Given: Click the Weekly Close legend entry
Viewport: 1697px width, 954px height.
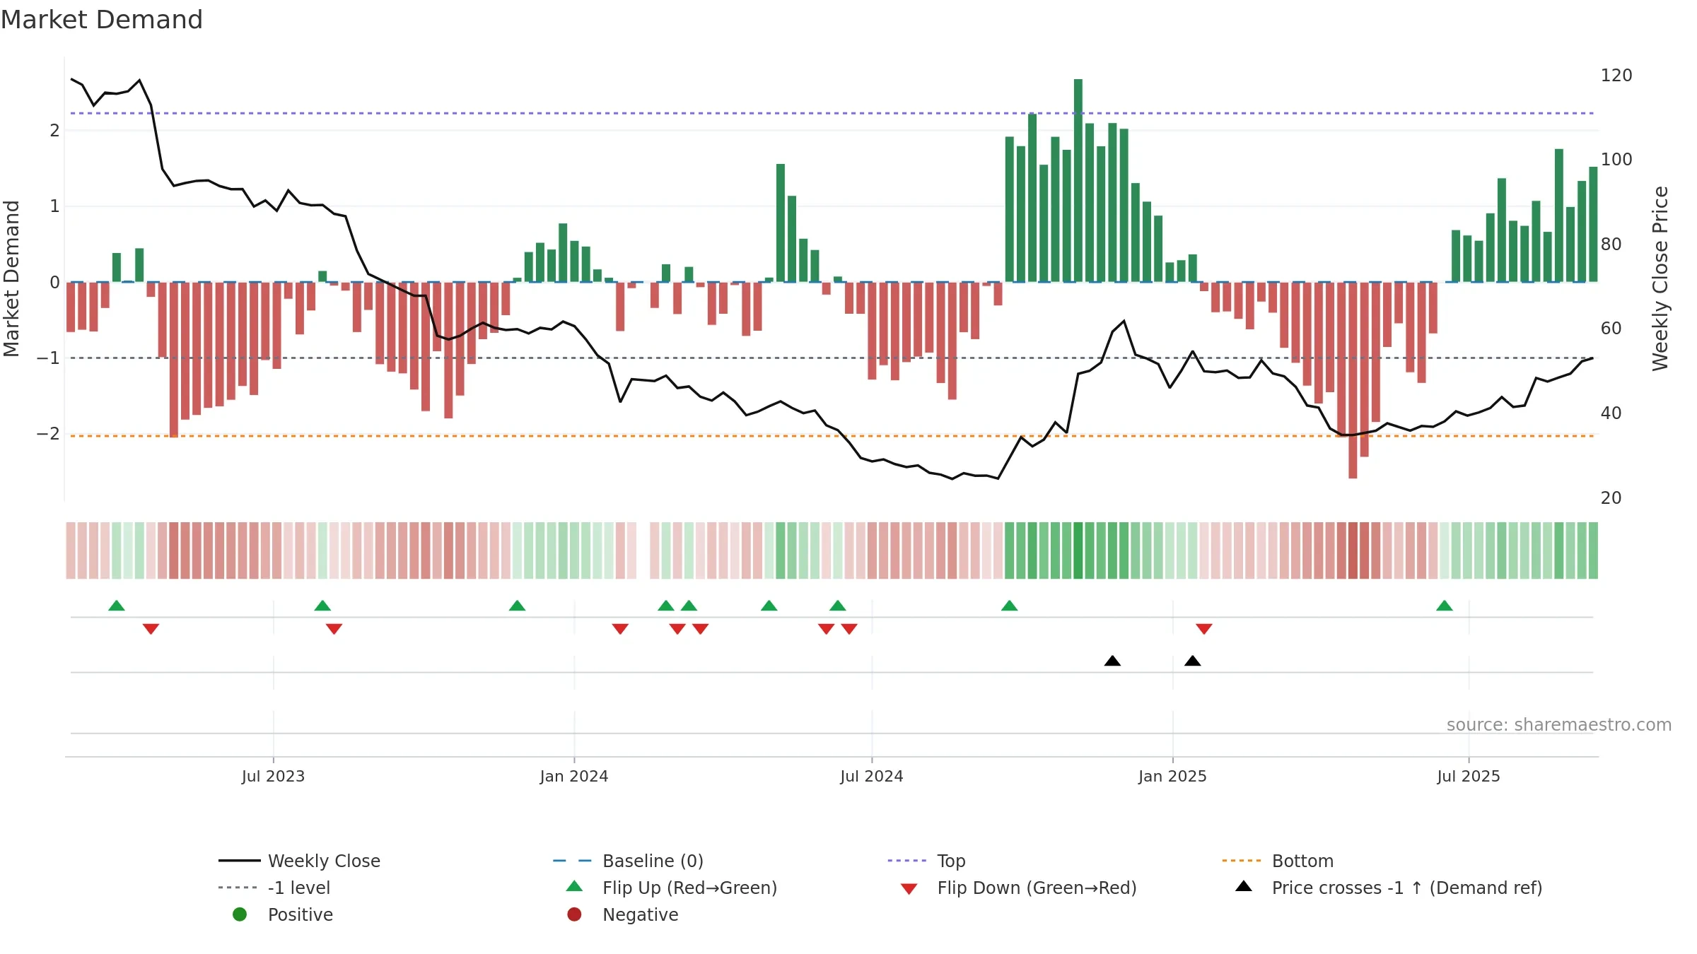Looking at the screenshot, I should coord(300,861).
